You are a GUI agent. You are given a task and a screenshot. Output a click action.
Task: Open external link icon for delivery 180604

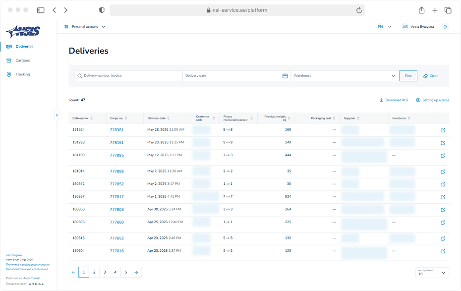[x=443, y=251]
